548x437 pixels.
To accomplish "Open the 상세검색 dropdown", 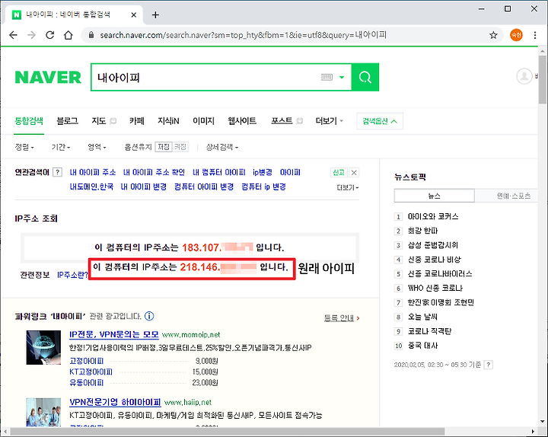I will coord(222,147).
